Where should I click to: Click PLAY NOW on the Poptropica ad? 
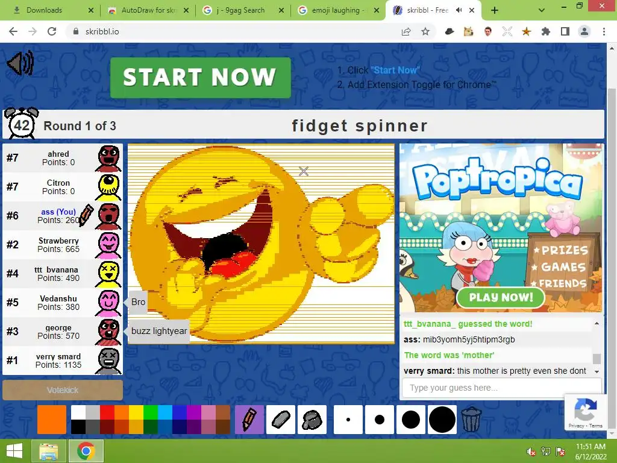(501, 297)
